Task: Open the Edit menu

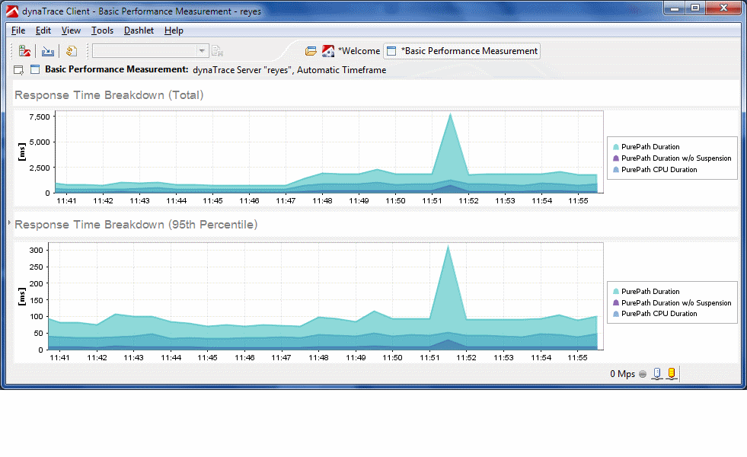Action: tap(43, 30)
